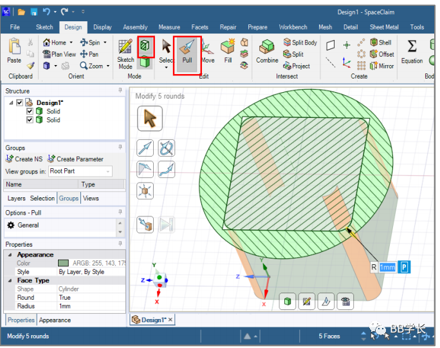
Task: Collapse the Design1 tree node
Action: click(11, 103)
